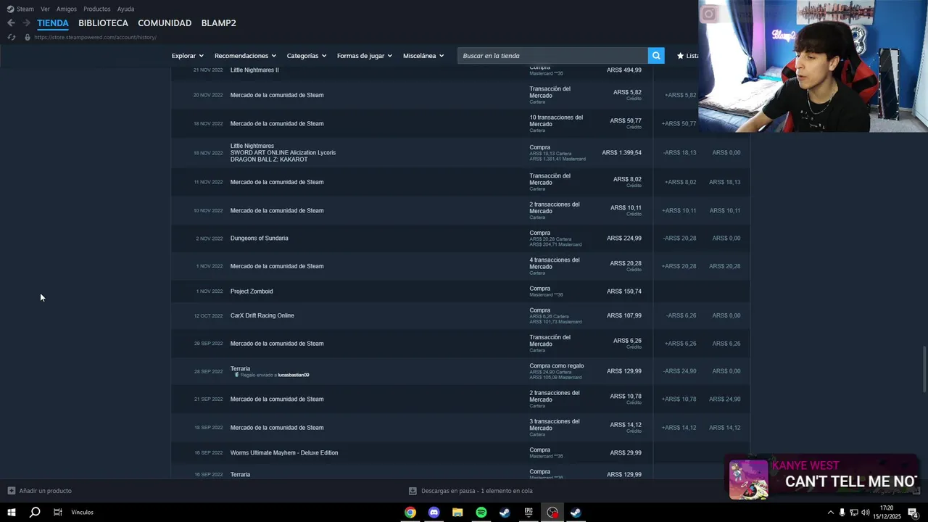
Task: Open the Ayuda menu
Action: click(125, 9)
